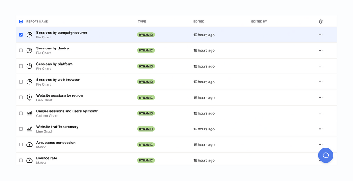Screen dimensions: 353x181
Task: Open more options for Sessions by campaign source
Action: [320, 35]
